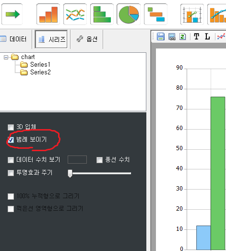Open the 시리즈 tab
Screen dimensions: 226x251
pos(51,39)
